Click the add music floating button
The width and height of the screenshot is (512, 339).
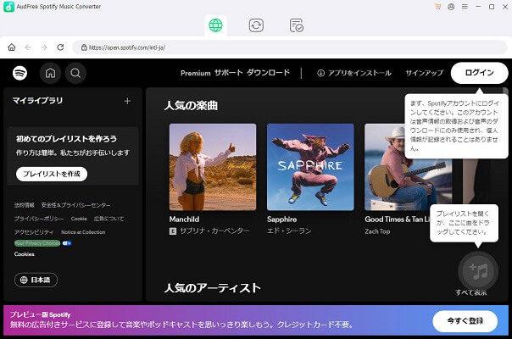(x=478, y=271)
